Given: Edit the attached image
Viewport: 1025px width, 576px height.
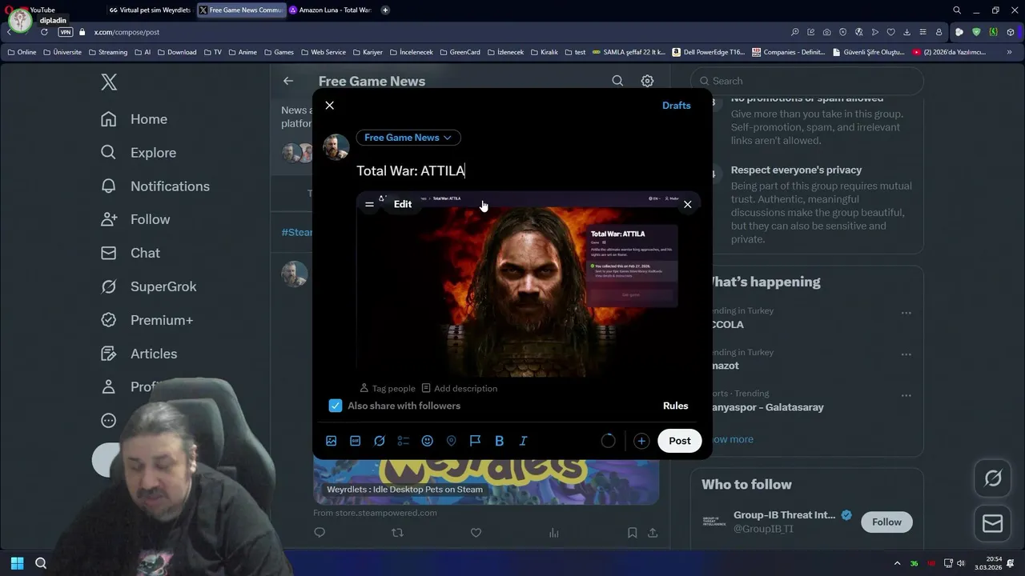Looking at the screenshot, I should pyautogui.click(x=403, y=204).
